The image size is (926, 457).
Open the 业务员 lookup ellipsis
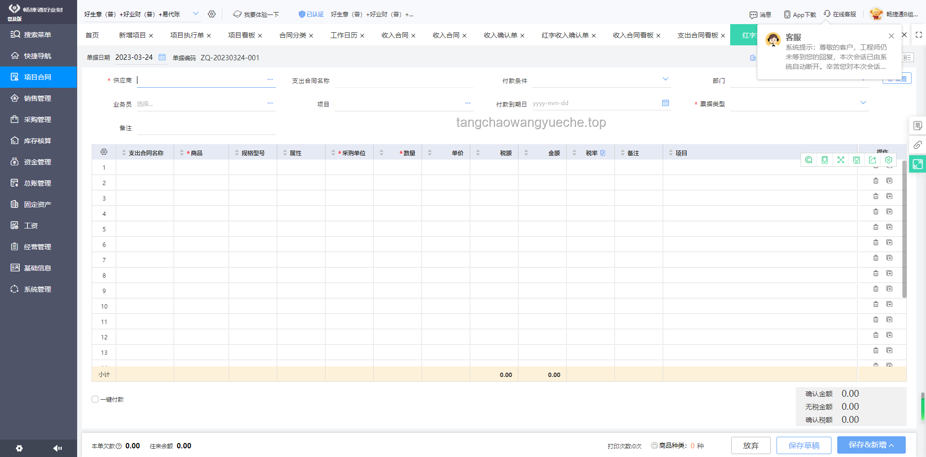270,103
